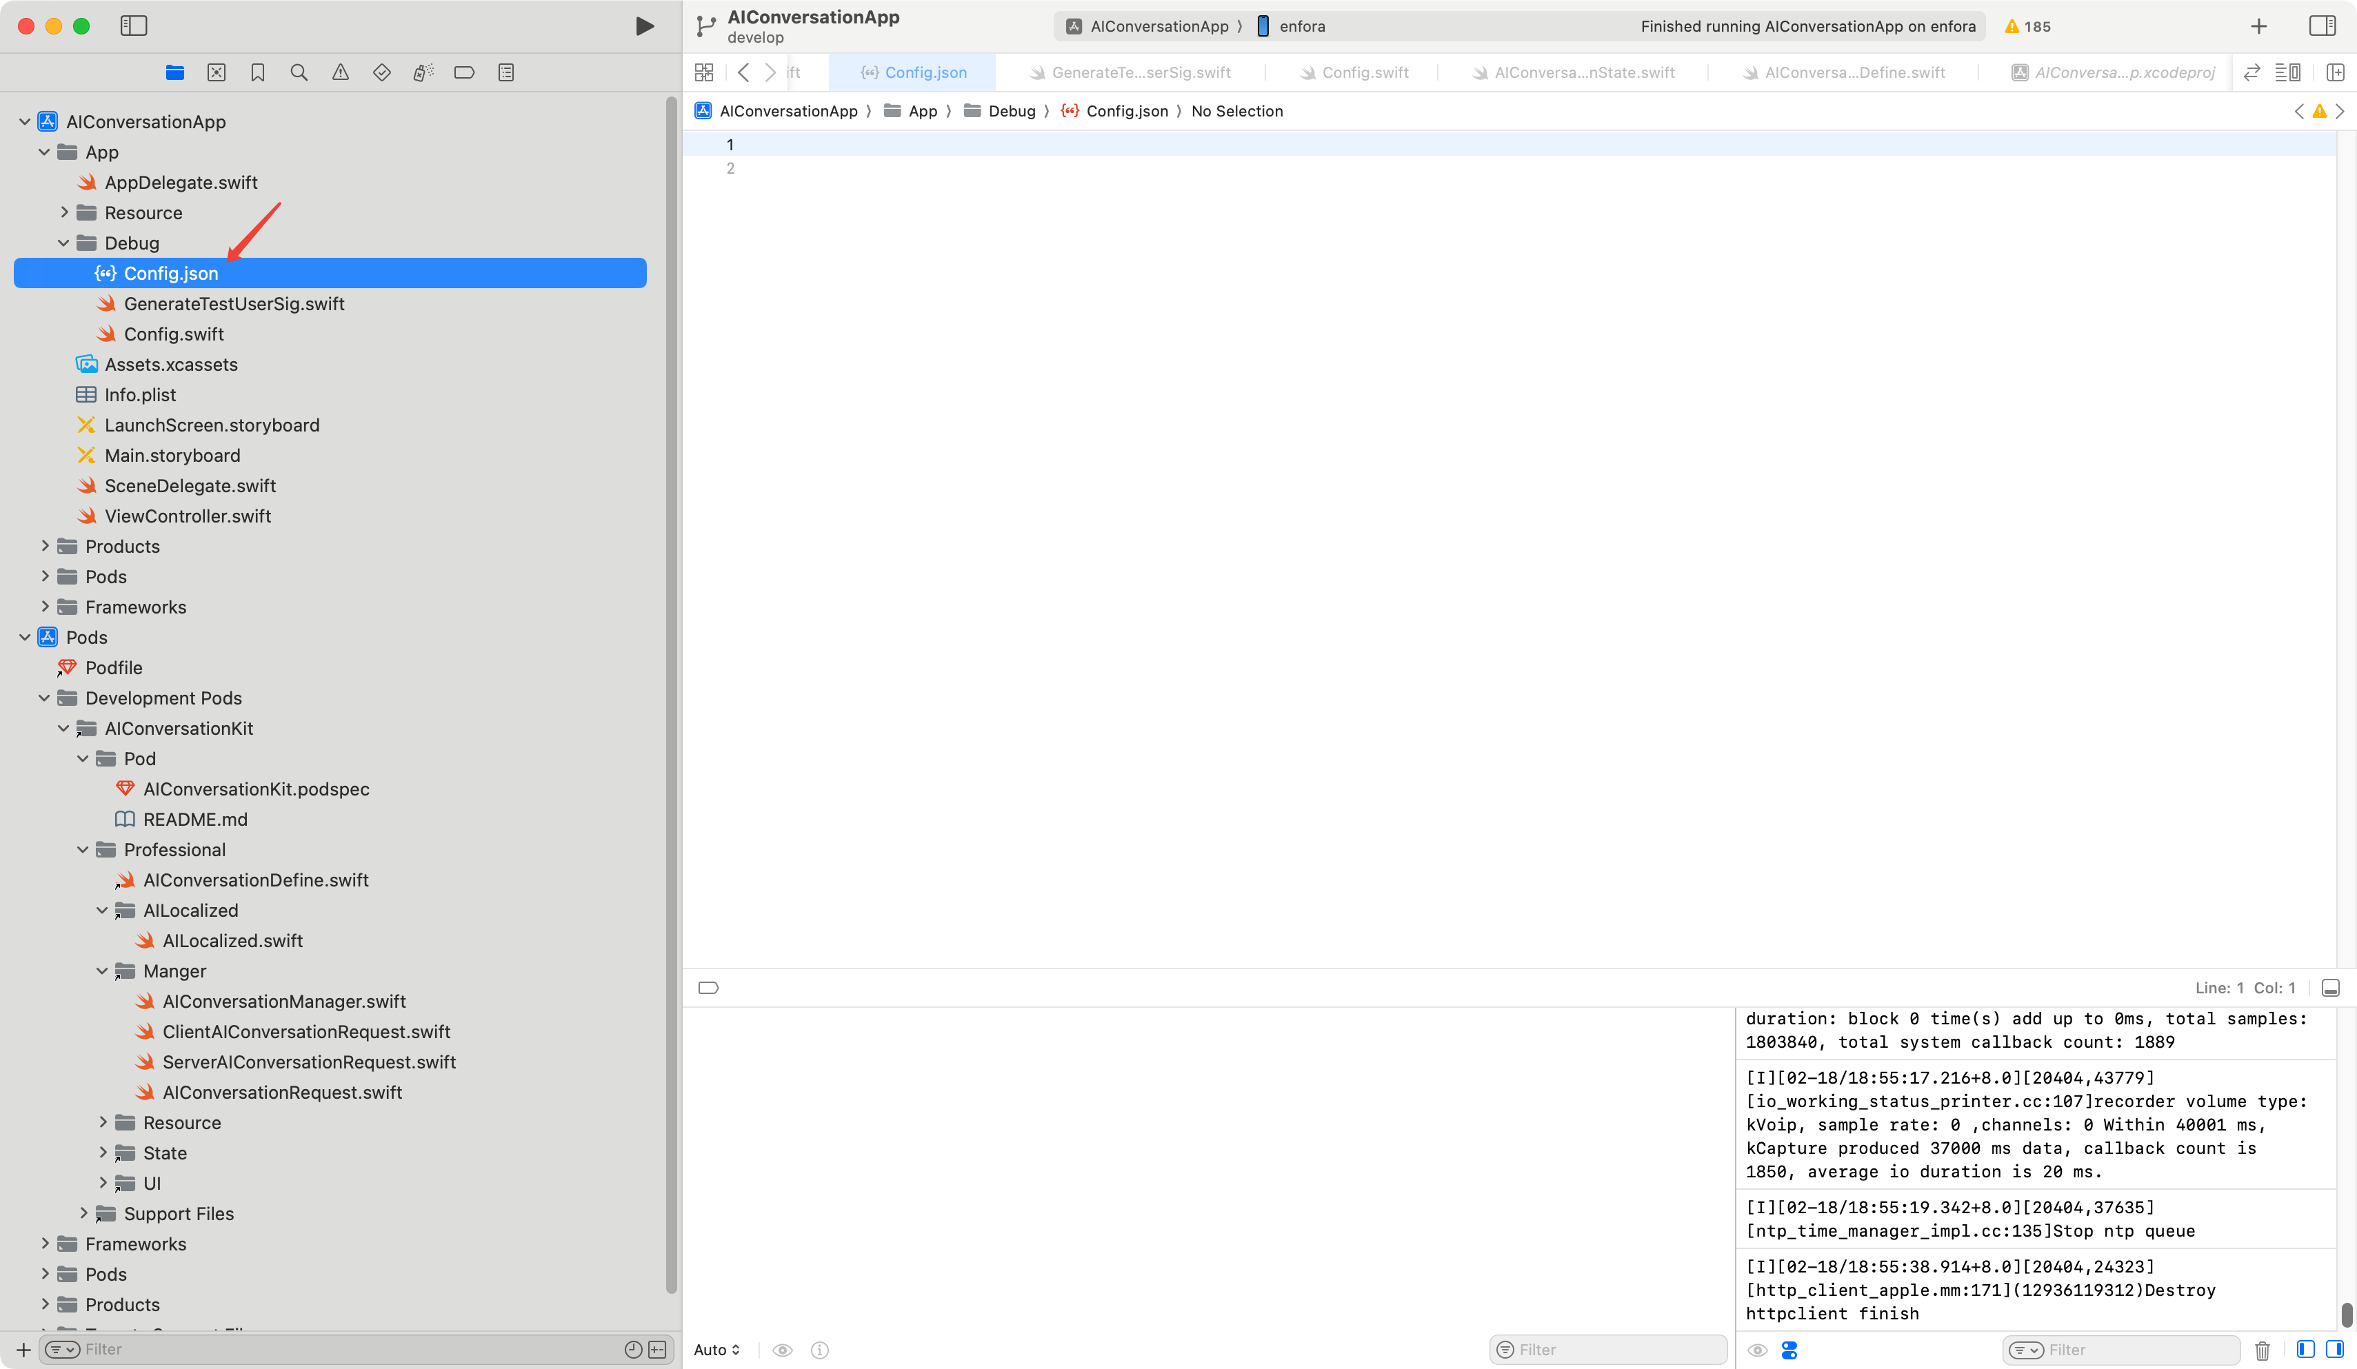Image resolution: width=2357 pixels, height=1369 pixels.
Task: Collapse the Professional folder
Action: [x=83, y=849]
